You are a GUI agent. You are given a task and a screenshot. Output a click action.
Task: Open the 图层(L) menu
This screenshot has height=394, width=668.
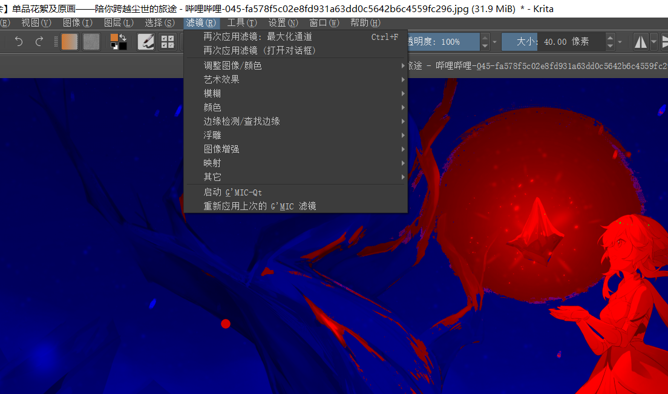pos(119,23)
